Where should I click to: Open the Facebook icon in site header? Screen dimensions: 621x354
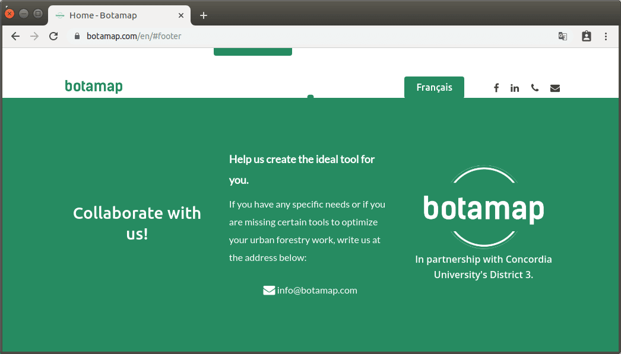(x=496, y=88)
